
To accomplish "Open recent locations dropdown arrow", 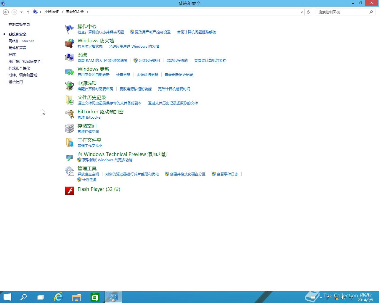I will pyautogui.click(x=21, y=12).
